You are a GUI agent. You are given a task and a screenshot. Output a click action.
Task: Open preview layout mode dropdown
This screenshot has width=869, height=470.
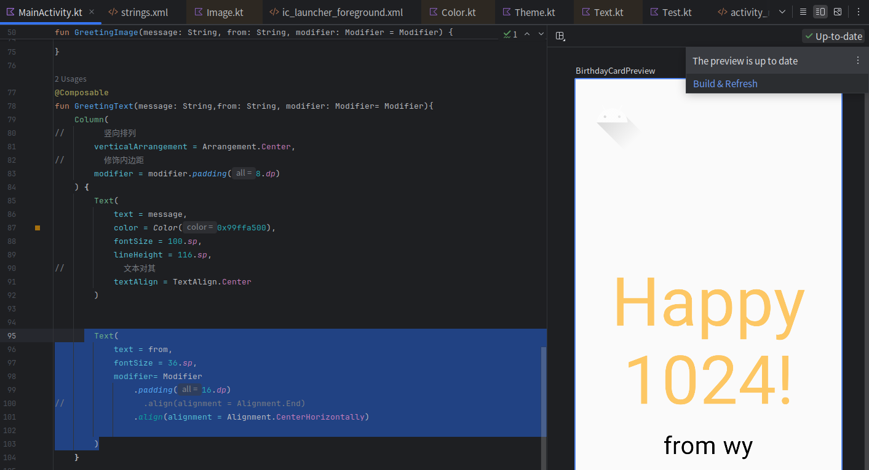560,36
